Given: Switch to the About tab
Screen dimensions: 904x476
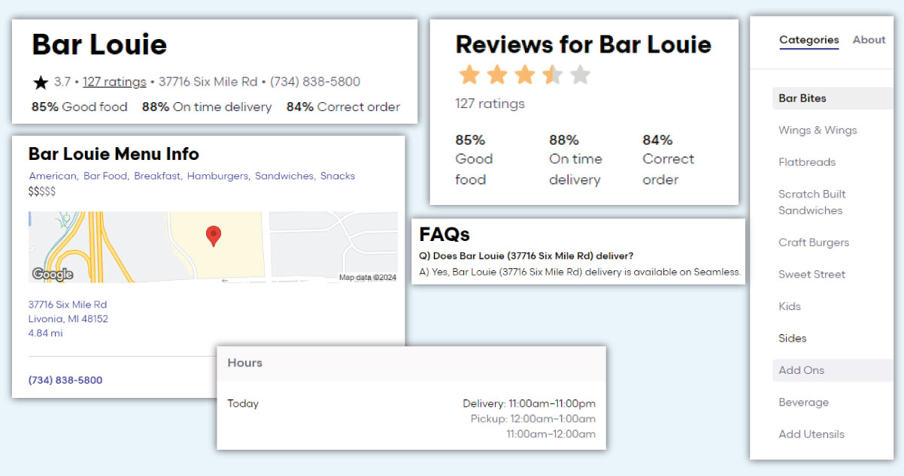Looking at the screenshot, I should pos(869,41).
